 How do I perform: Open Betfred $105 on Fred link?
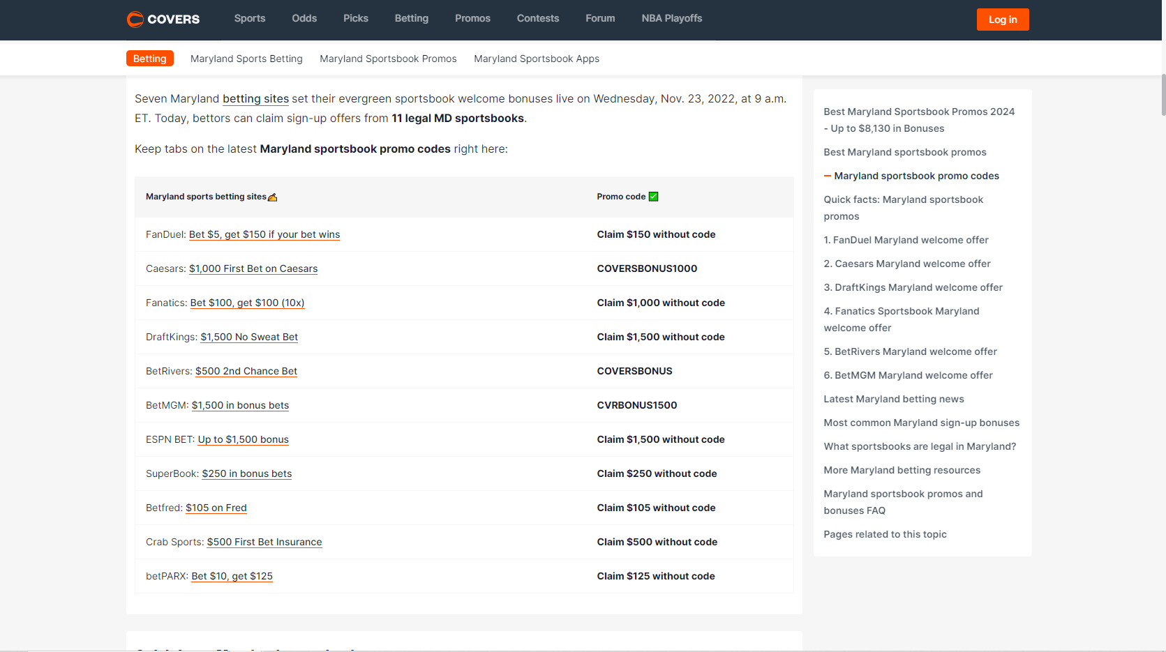[x=216, y=508]
